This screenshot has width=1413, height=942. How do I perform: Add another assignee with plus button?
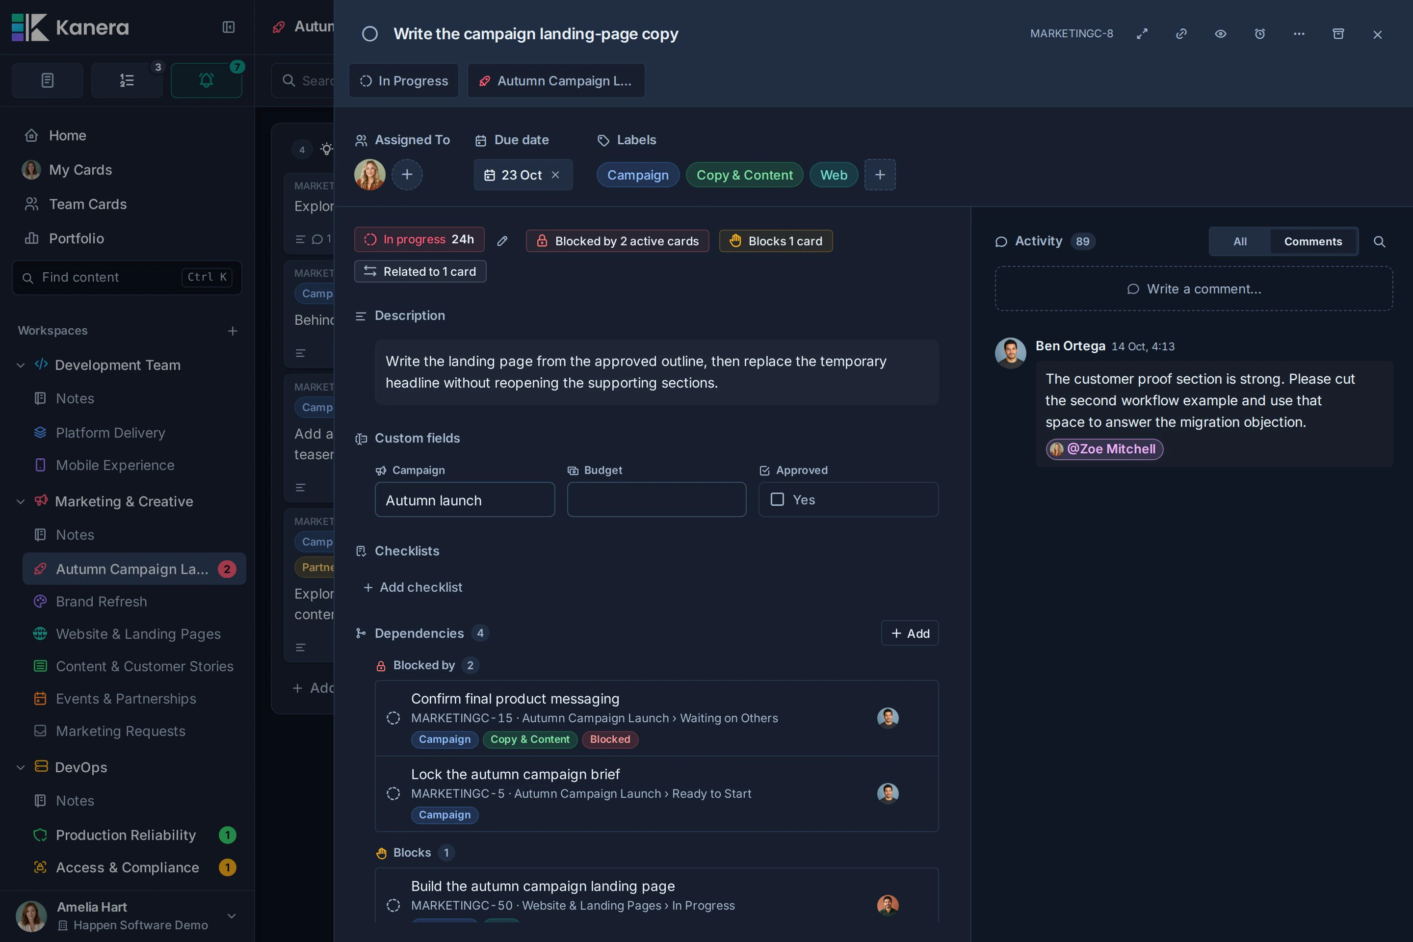[407, 175]
